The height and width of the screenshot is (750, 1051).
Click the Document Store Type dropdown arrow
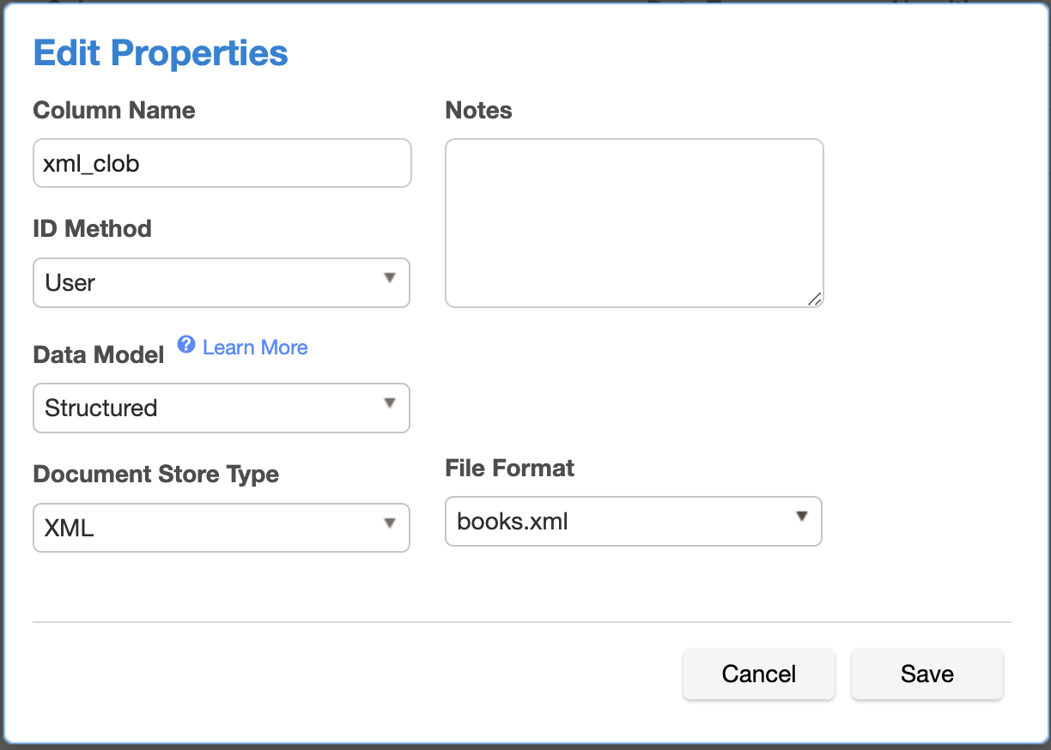[389, 523]
